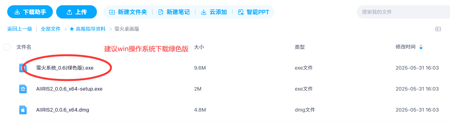Navigate to 全部文件 breadcrumb
Image resolution: width=450 pixels, height=132 pixels.
click(51, 29)
